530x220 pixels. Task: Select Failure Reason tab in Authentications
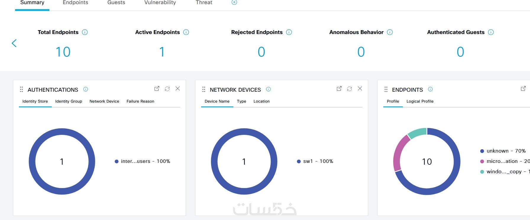(x=140, y=101)
